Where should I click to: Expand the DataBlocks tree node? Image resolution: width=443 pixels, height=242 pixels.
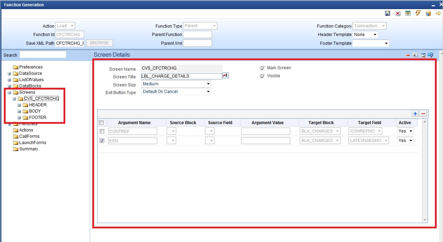(x=9, y=86)
